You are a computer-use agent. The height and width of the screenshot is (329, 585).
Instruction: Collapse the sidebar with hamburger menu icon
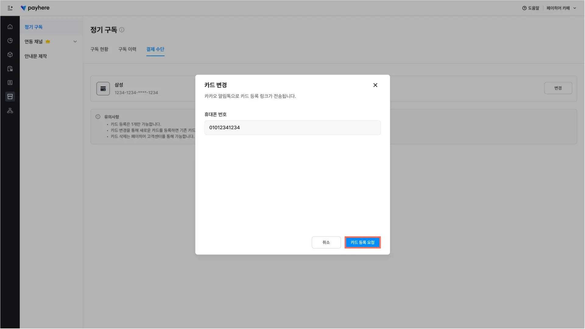tap(10, 8)
